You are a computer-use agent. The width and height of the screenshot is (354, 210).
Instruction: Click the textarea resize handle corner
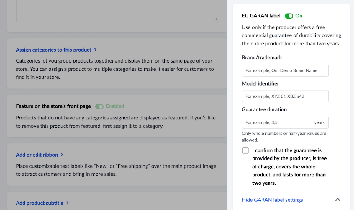216,19
